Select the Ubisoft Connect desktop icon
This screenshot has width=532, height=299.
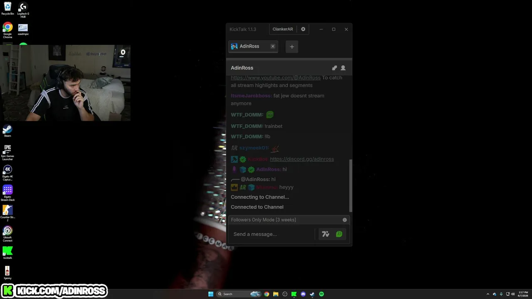click(7, 234)
